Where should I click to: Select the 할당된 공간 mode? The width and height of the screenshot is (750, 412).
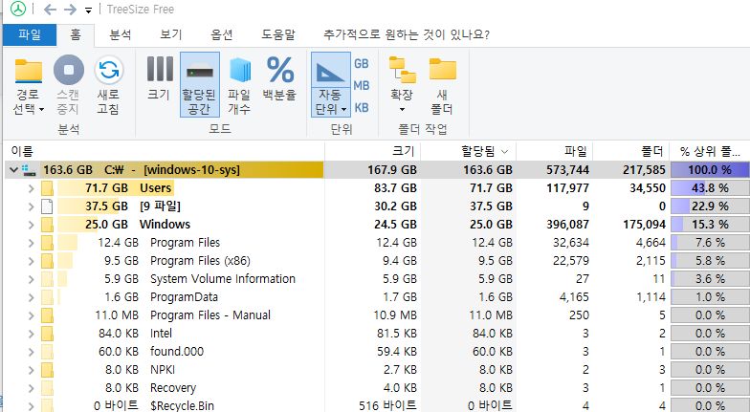[x=199, y=84]
